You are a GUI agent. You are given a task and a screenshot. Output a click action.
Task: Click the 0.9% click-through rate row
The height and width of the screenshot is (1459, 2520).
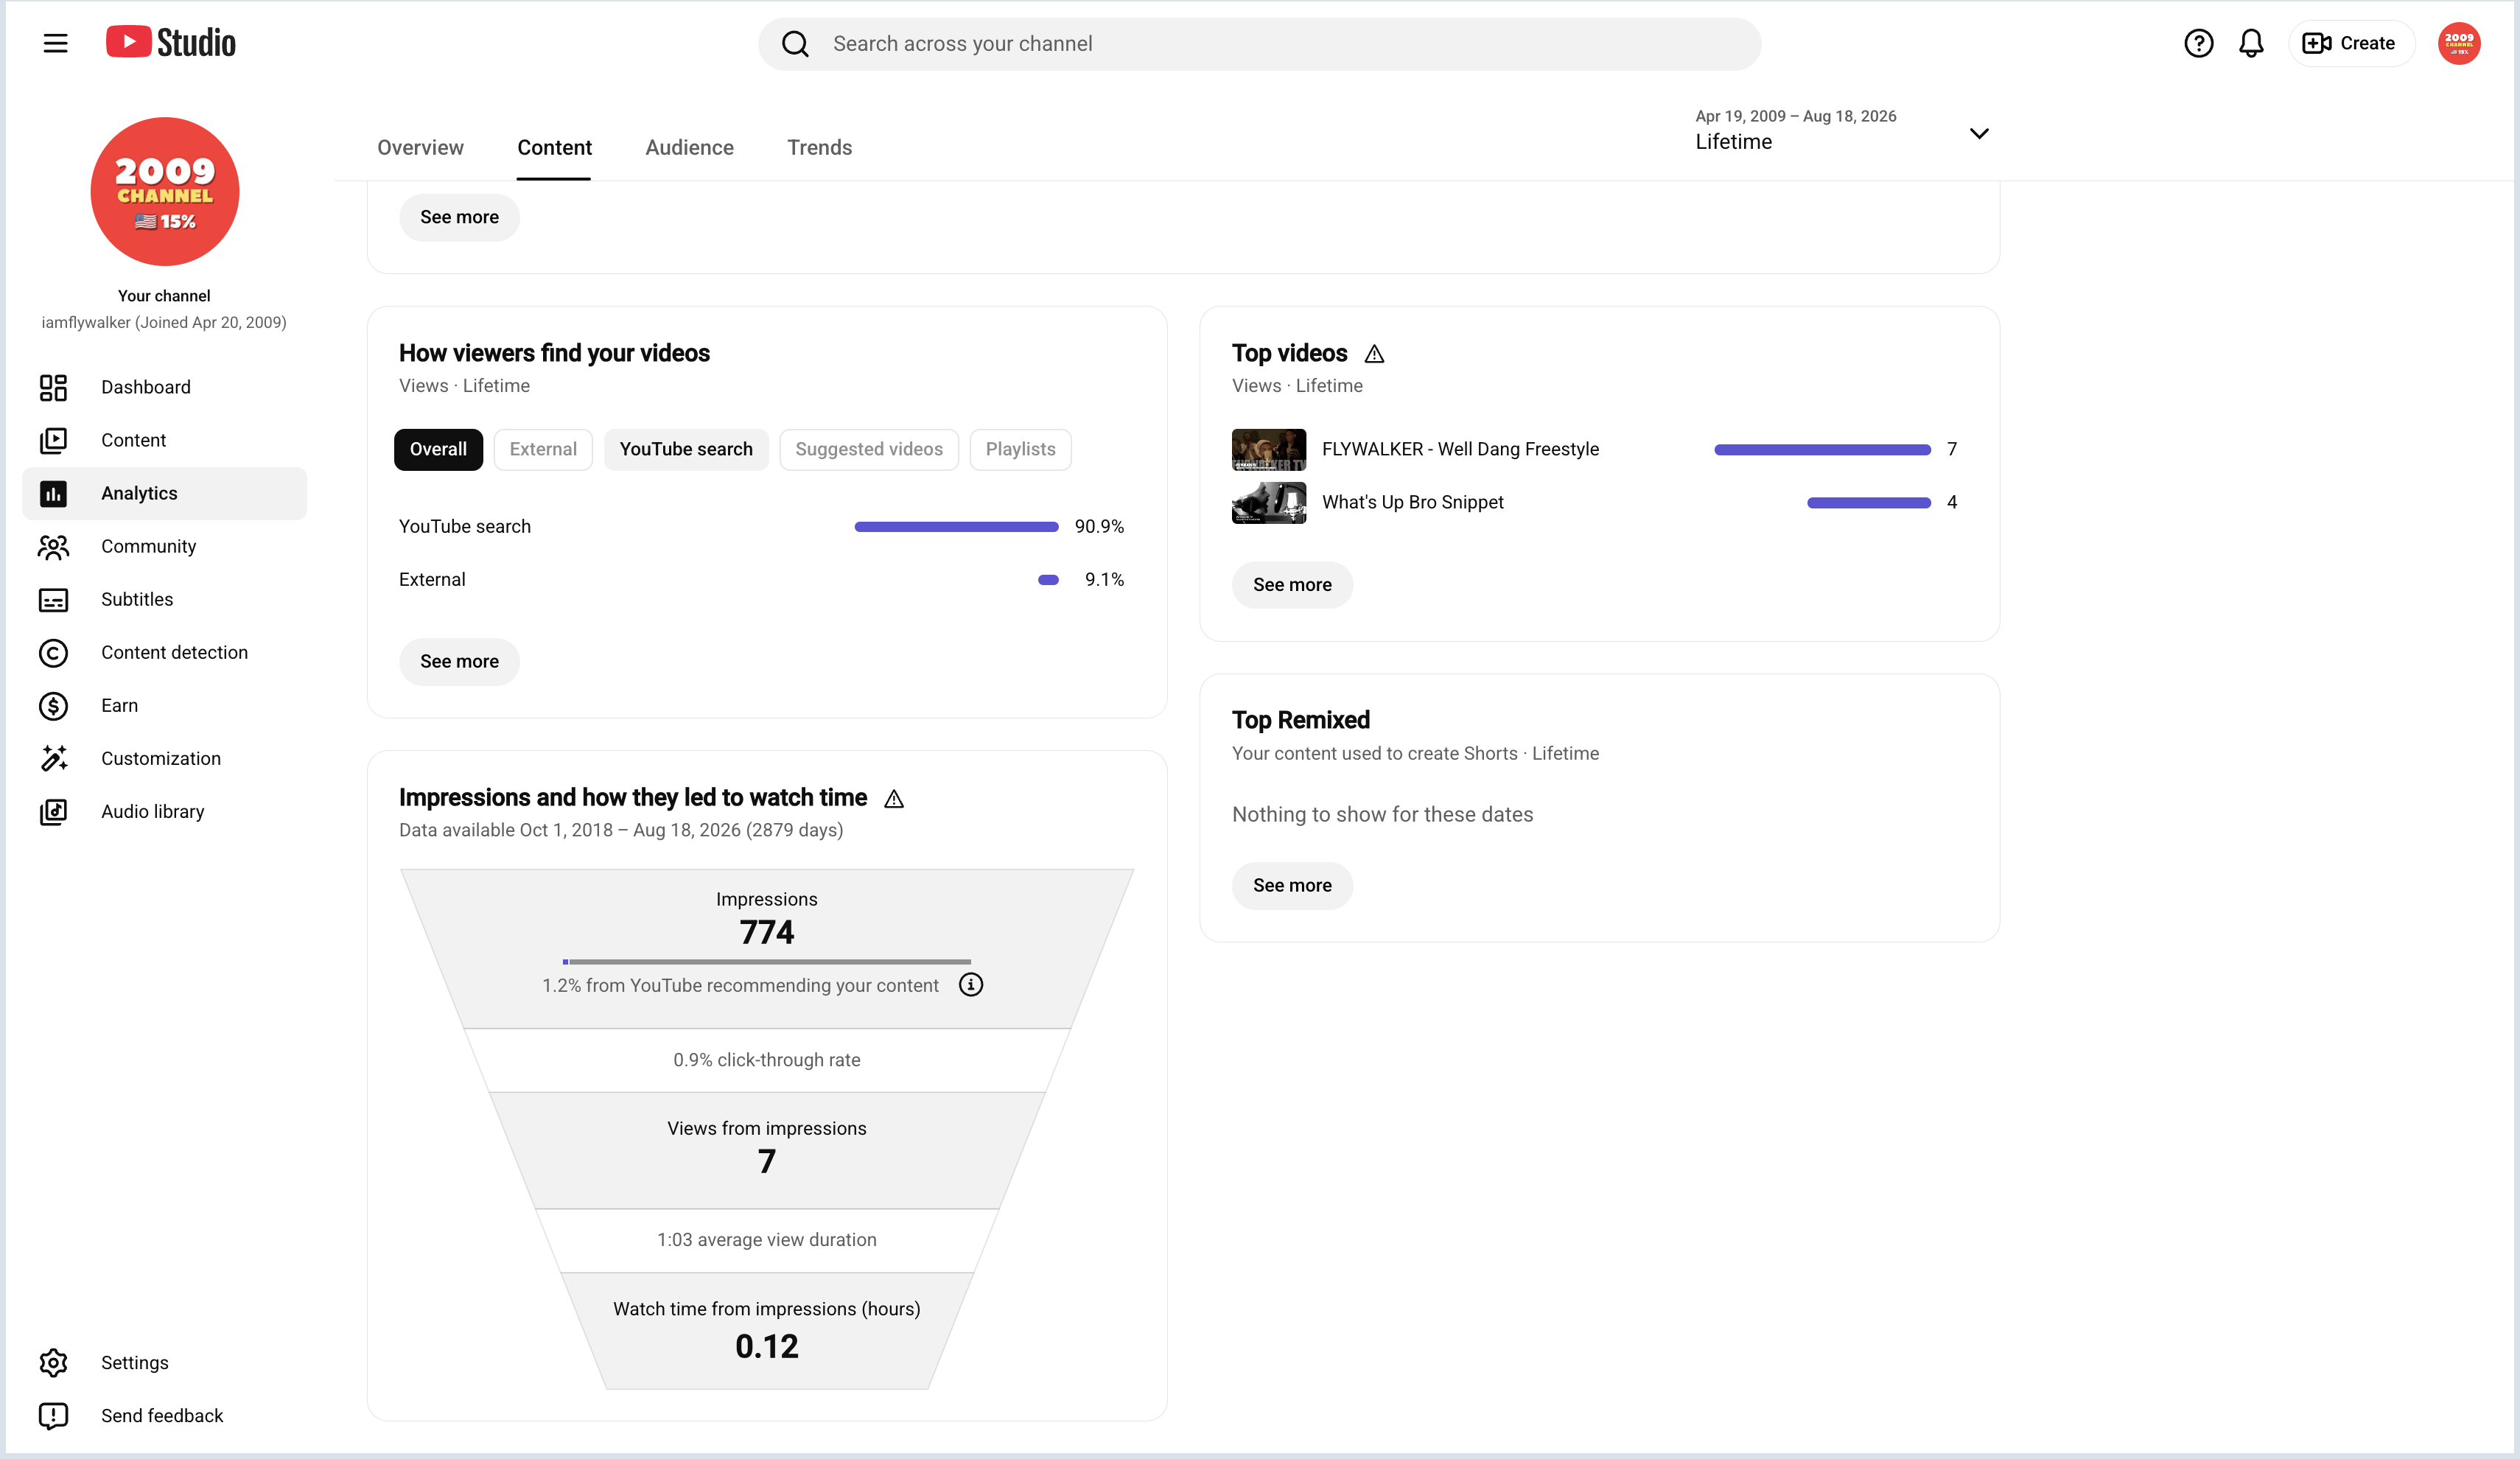tap(767, 1059)
